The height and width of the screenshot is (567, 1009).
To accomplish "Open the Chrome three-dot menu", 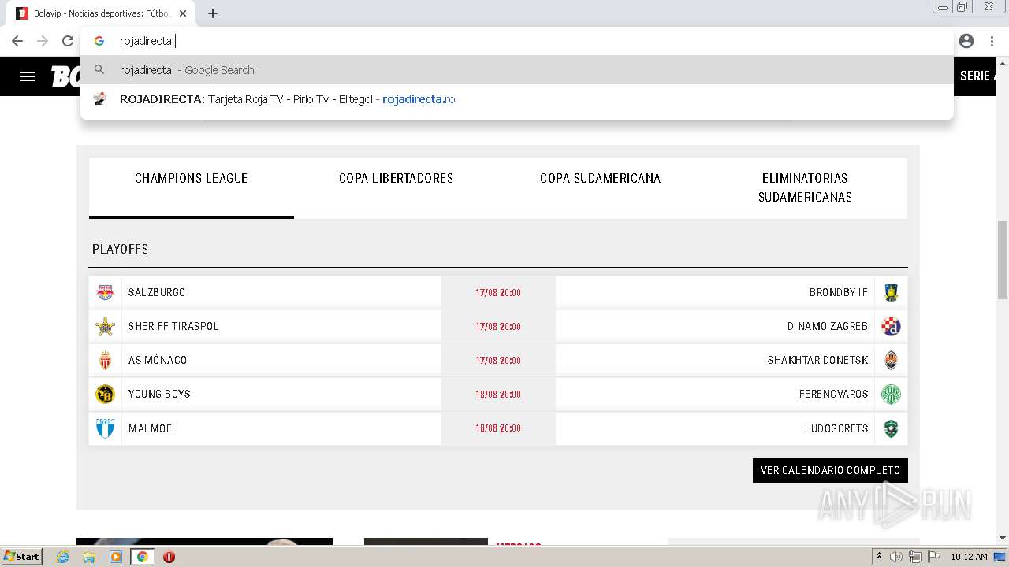I will [x=992, y=41].
